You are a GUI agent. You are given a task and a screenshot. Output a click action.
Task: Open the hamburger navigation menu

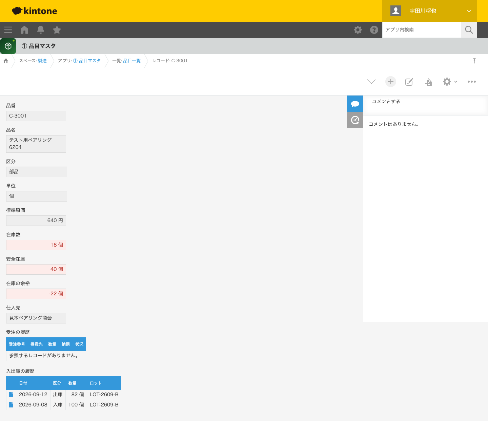(x=8, y=30)
